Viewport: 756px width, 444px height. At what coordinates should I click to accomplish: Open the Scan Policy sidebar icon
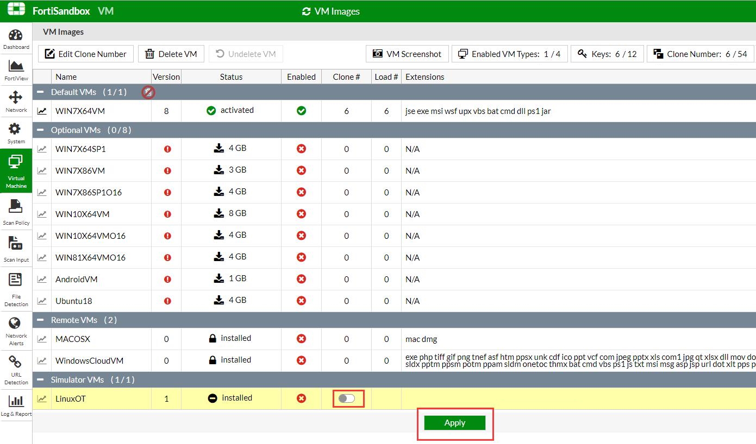coord(16,212)
